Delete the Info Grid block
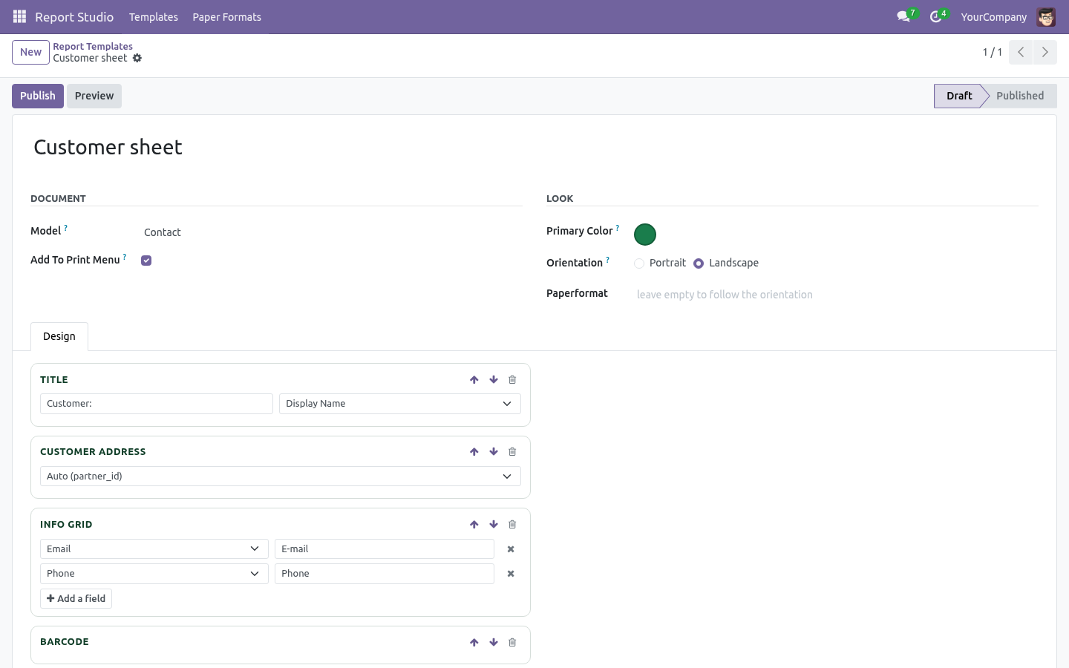 512,525
